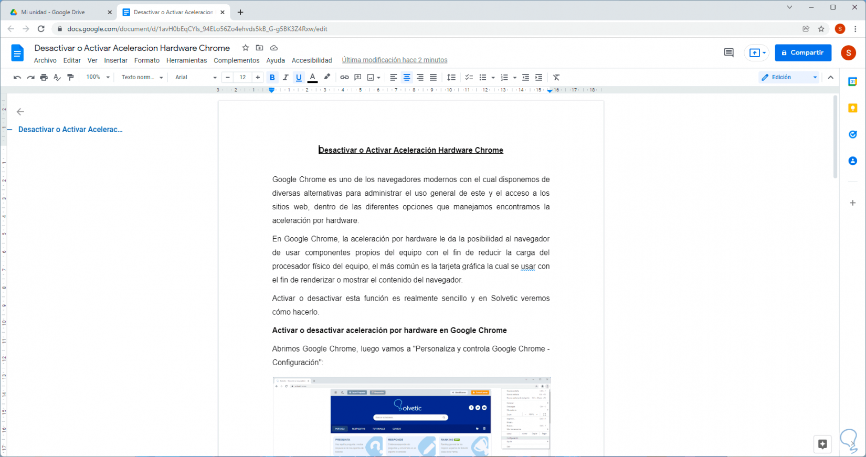This screenshot has height=457, width=866.
Task: Insert a checklist from the toolbar
Action: [469, 78]
